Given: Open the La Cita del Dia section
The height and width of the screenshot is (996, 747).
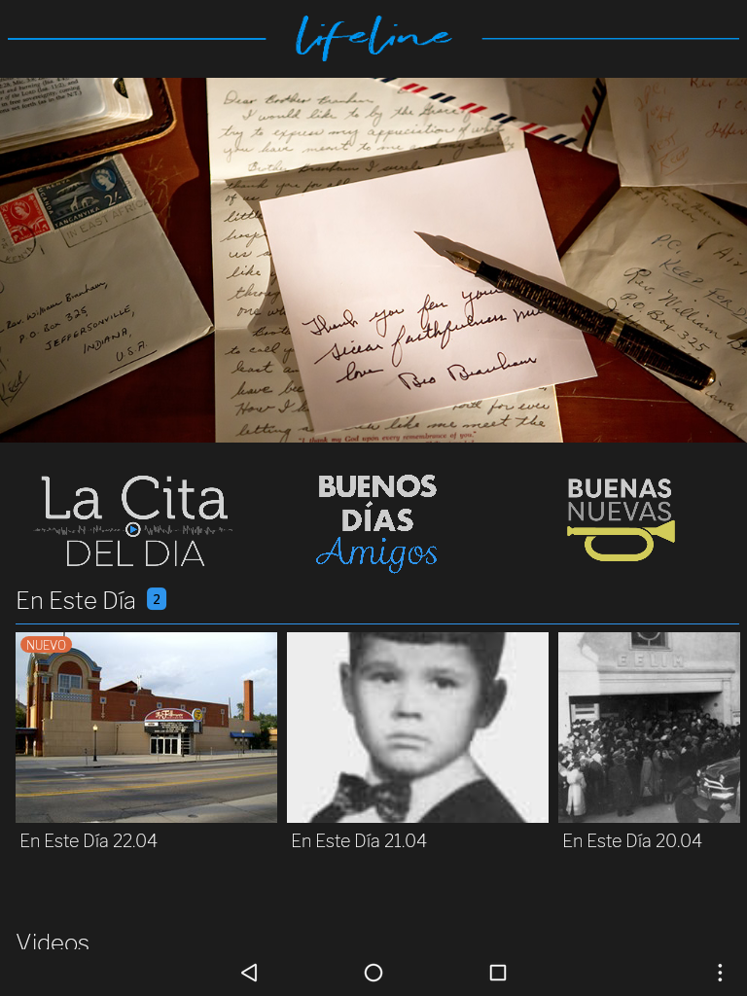Looking at the screenshot, I should pyautogui.click(x=132, y=521).
